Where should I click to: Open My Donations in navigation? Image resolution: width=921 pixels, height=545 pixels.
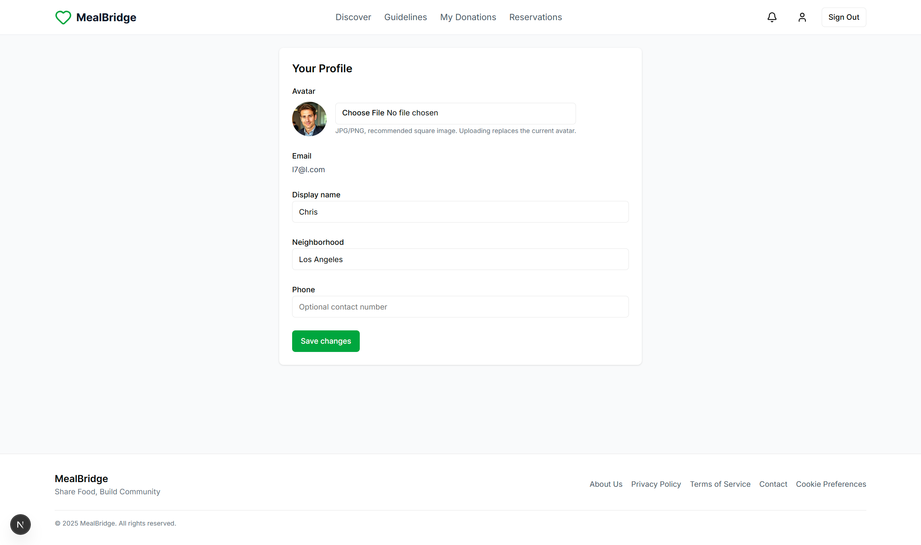468,17
